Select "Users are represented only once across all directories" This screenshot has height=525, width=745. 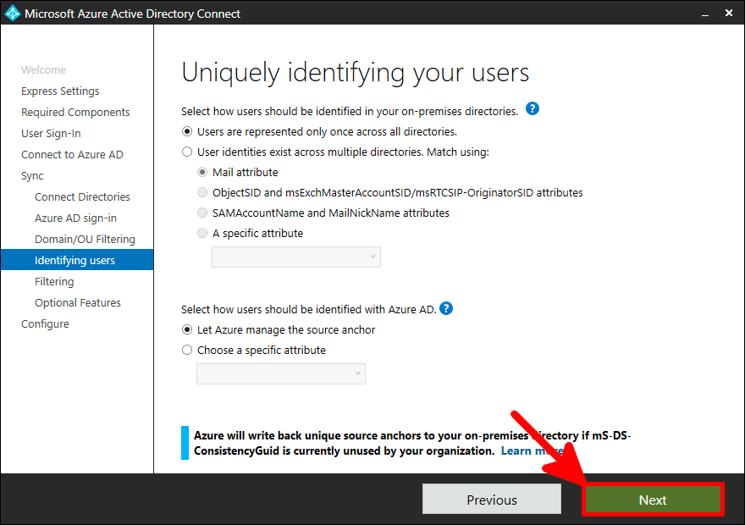tap(188, 131)
